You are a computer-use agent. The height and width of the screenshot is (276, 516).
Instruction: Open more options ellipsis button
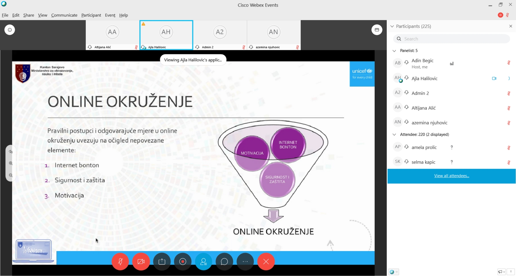coord(245,261)
